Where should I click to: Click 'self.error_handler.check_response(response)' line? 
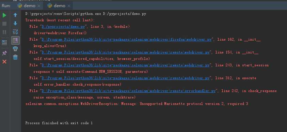77,85
